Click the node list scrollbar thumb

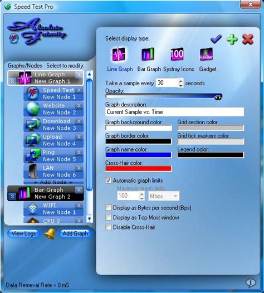(90, 135)
